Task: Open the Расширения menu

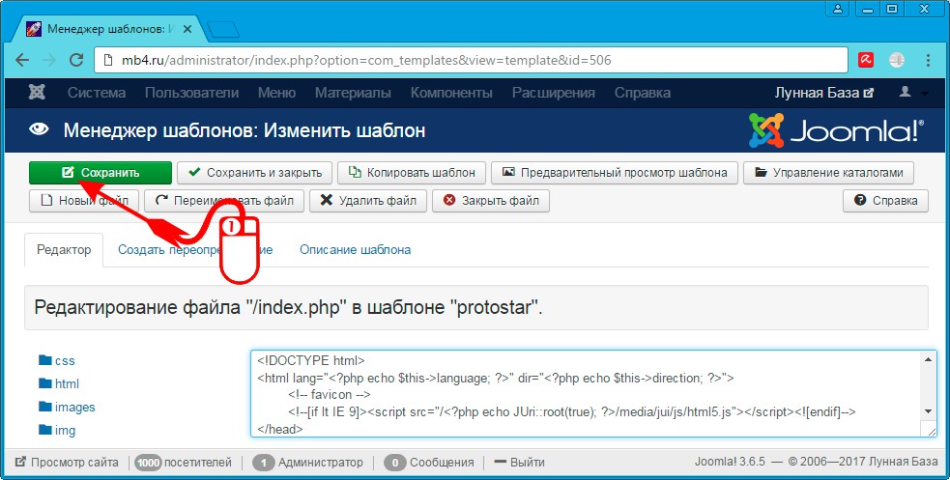Action: (x=553, y=93)
